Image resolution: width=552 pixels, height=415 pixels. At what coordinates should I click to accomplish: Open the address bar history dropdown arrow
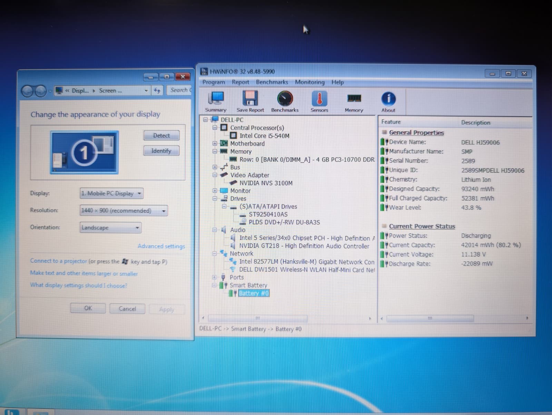point(146,91)
